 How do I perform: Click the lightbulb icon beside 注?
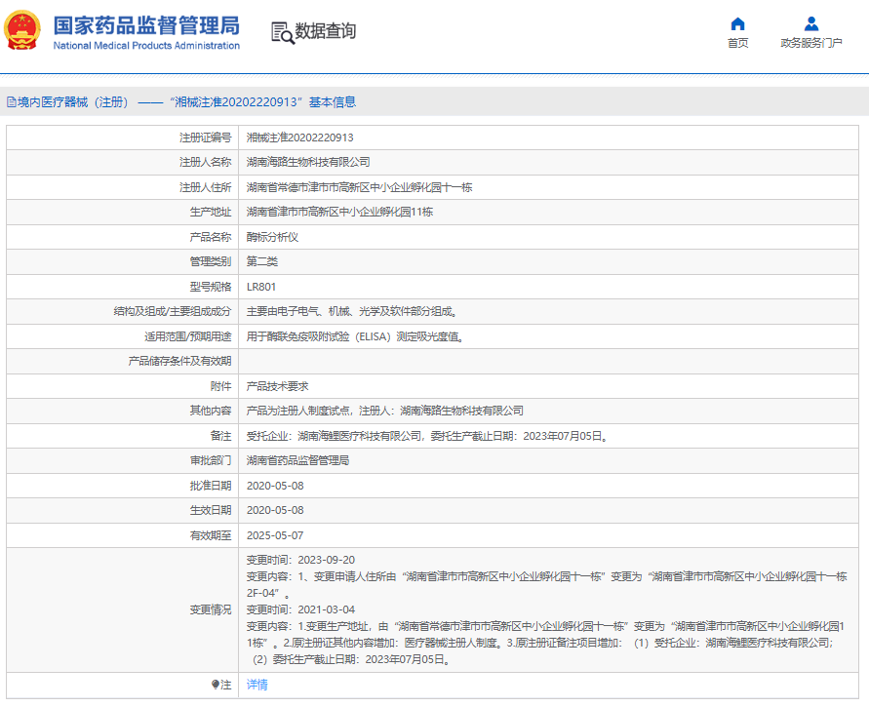(216, 685)
